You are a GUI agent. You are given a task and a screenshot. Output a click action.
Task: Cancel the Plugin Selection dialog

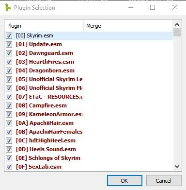(164, 181)
